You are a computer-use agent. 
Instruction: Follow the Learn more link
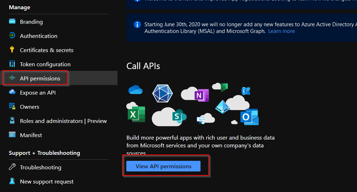[281, 31]
